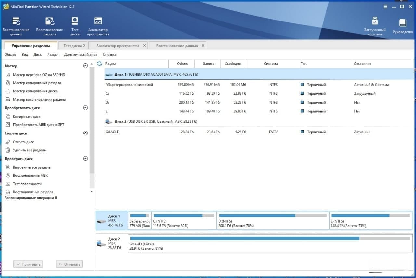The image size is (416, 278).
Task: Sort by Объем column header
Action: 182,64
